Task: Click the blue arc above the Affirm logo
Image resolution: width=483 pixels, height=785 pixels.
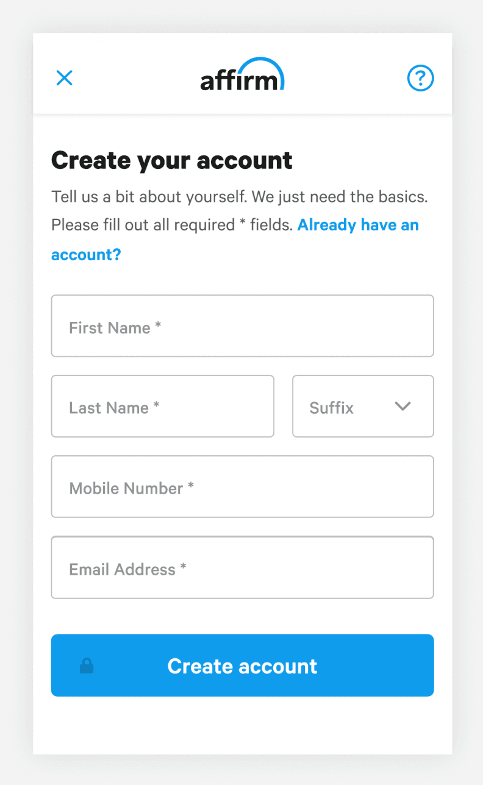Action: (262, 63)
